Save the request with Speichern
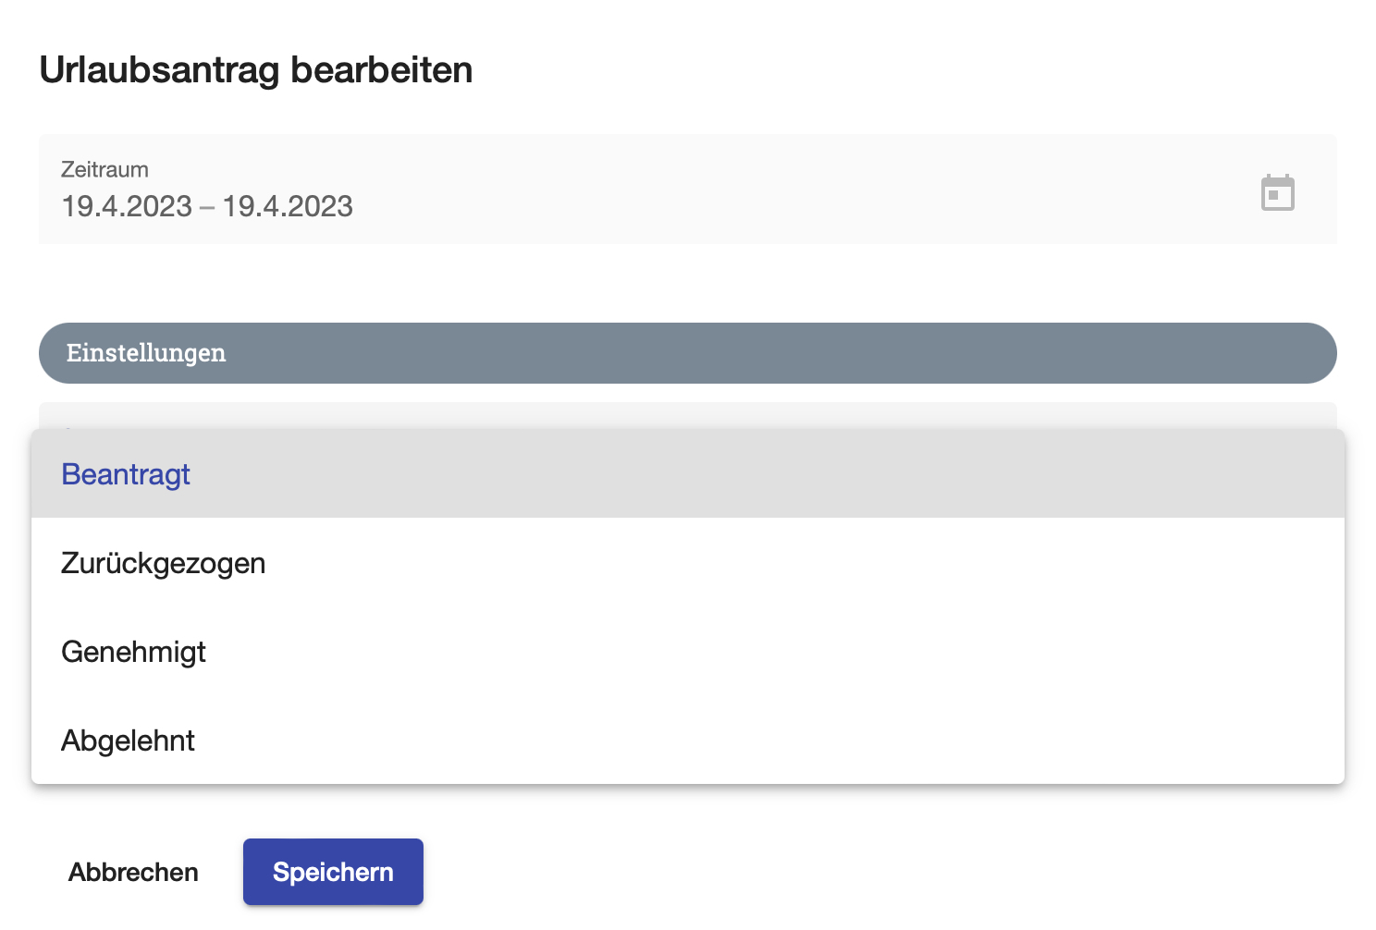Screen dimensions: 1376x930 pos(333,872)
